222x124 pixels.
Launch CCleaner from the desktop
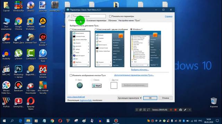tap(6, 38)
